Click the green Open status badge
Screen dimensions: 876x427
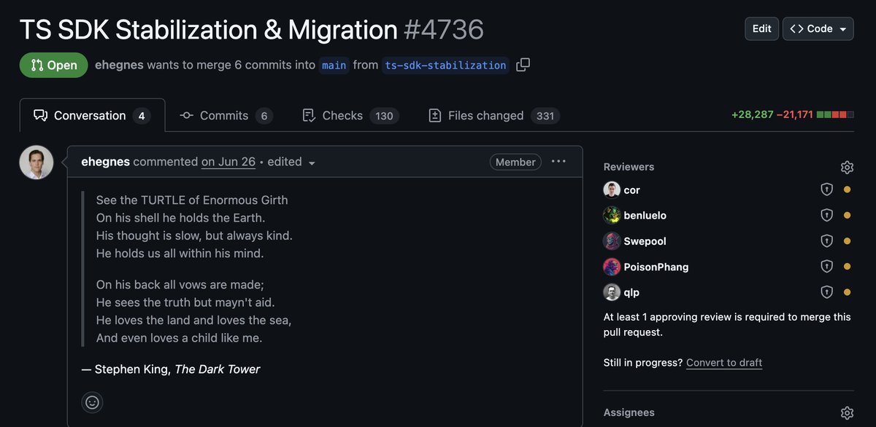click(54, 65)
